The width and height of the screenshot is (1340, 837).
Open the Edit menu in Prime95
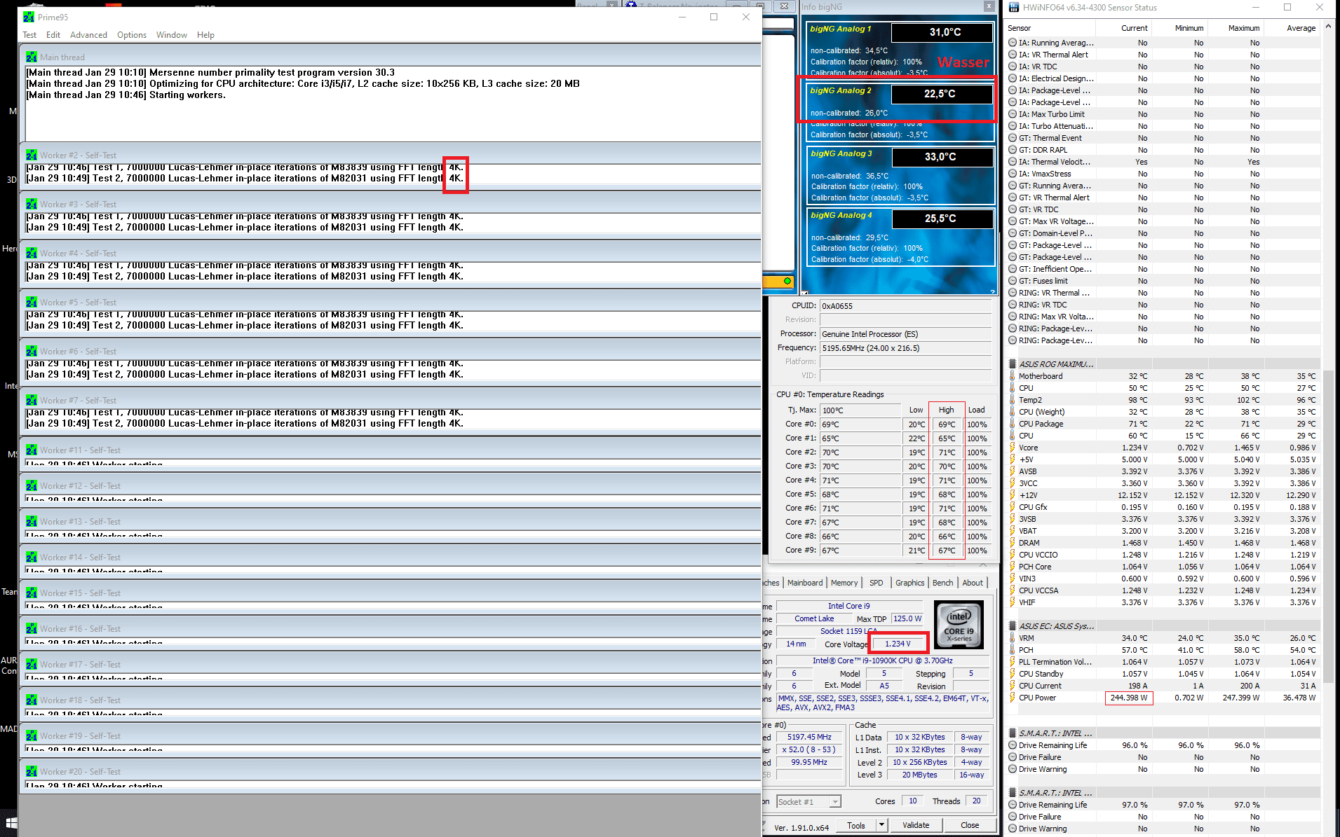[53, 35]
